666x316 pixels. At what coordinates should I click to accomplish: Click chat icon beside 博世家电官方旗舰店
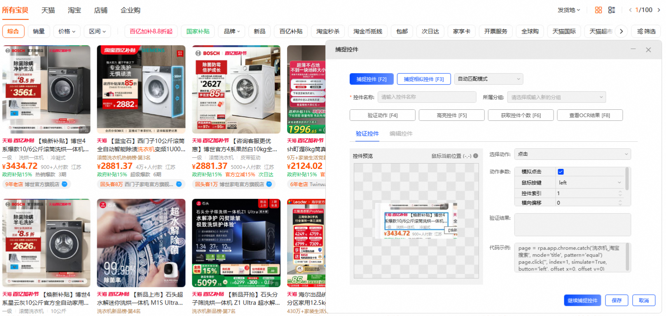pos(269,184)
